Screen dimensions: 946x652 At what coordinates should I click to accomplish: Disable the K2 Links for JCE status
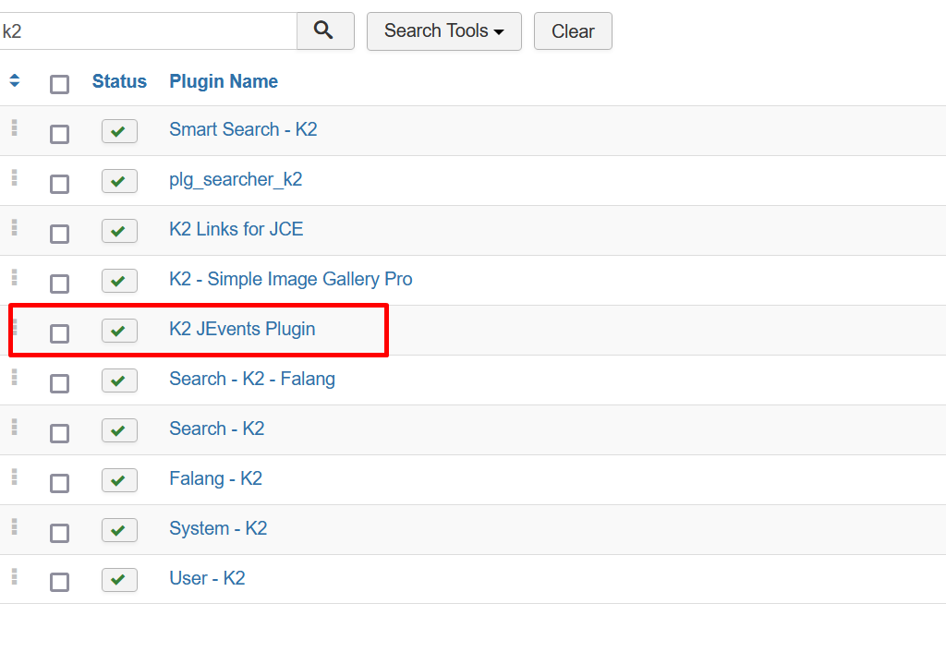(119, 230)
